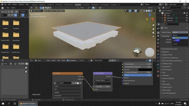This screenshot has width=189, height=106.
Task: Open the Object Mode dropdown
Action: click(37, 11)
